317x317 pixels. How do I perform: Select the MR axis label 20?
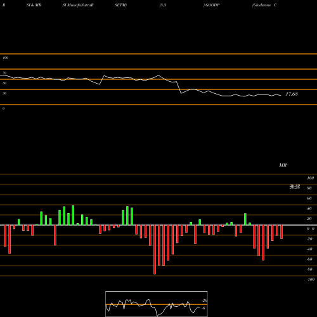pyautogui.click(x=309, y=219)
